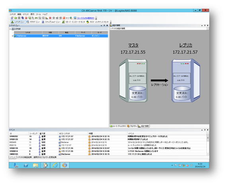Expand main toolbar overflow options
This screenshot has width=226, height=185.
click(x=96, y=18)
